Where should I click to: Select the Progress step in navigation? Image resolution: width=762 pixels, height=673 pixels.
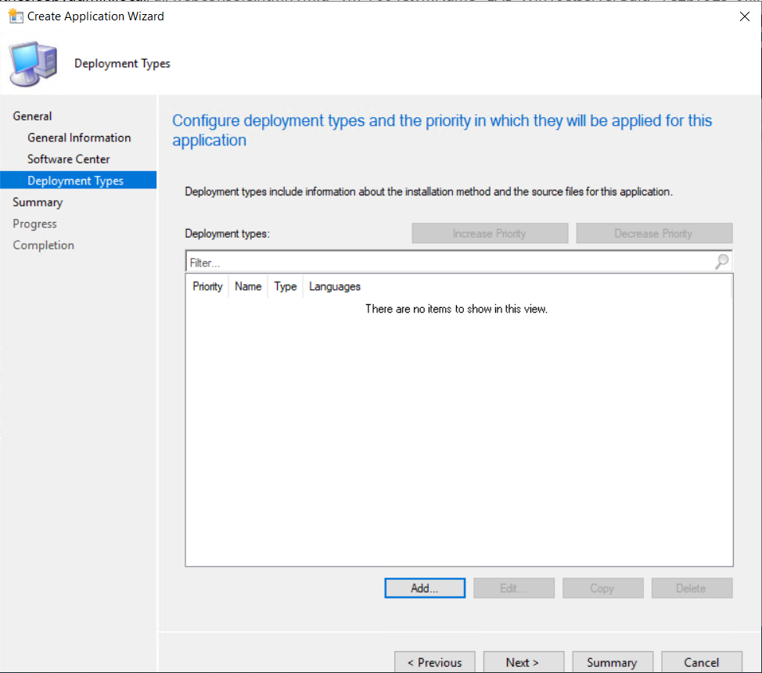[x=34, y=224]
